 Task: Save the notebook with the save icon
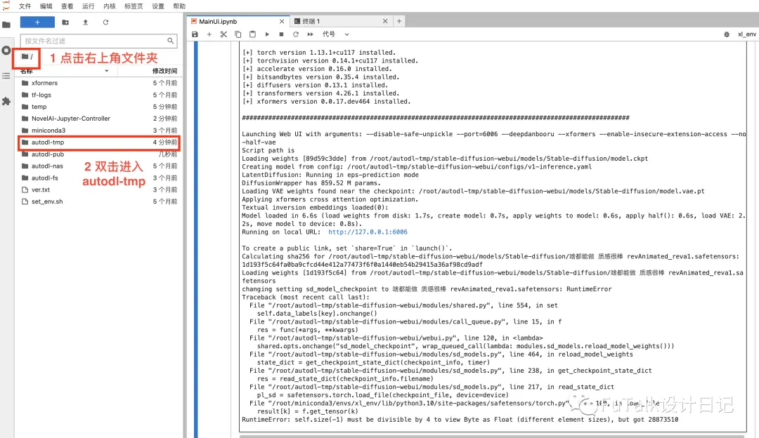(x=195, y=34)
